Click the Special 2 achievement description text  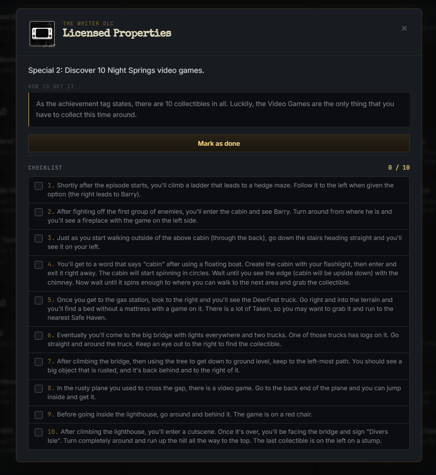click(116, 70)
